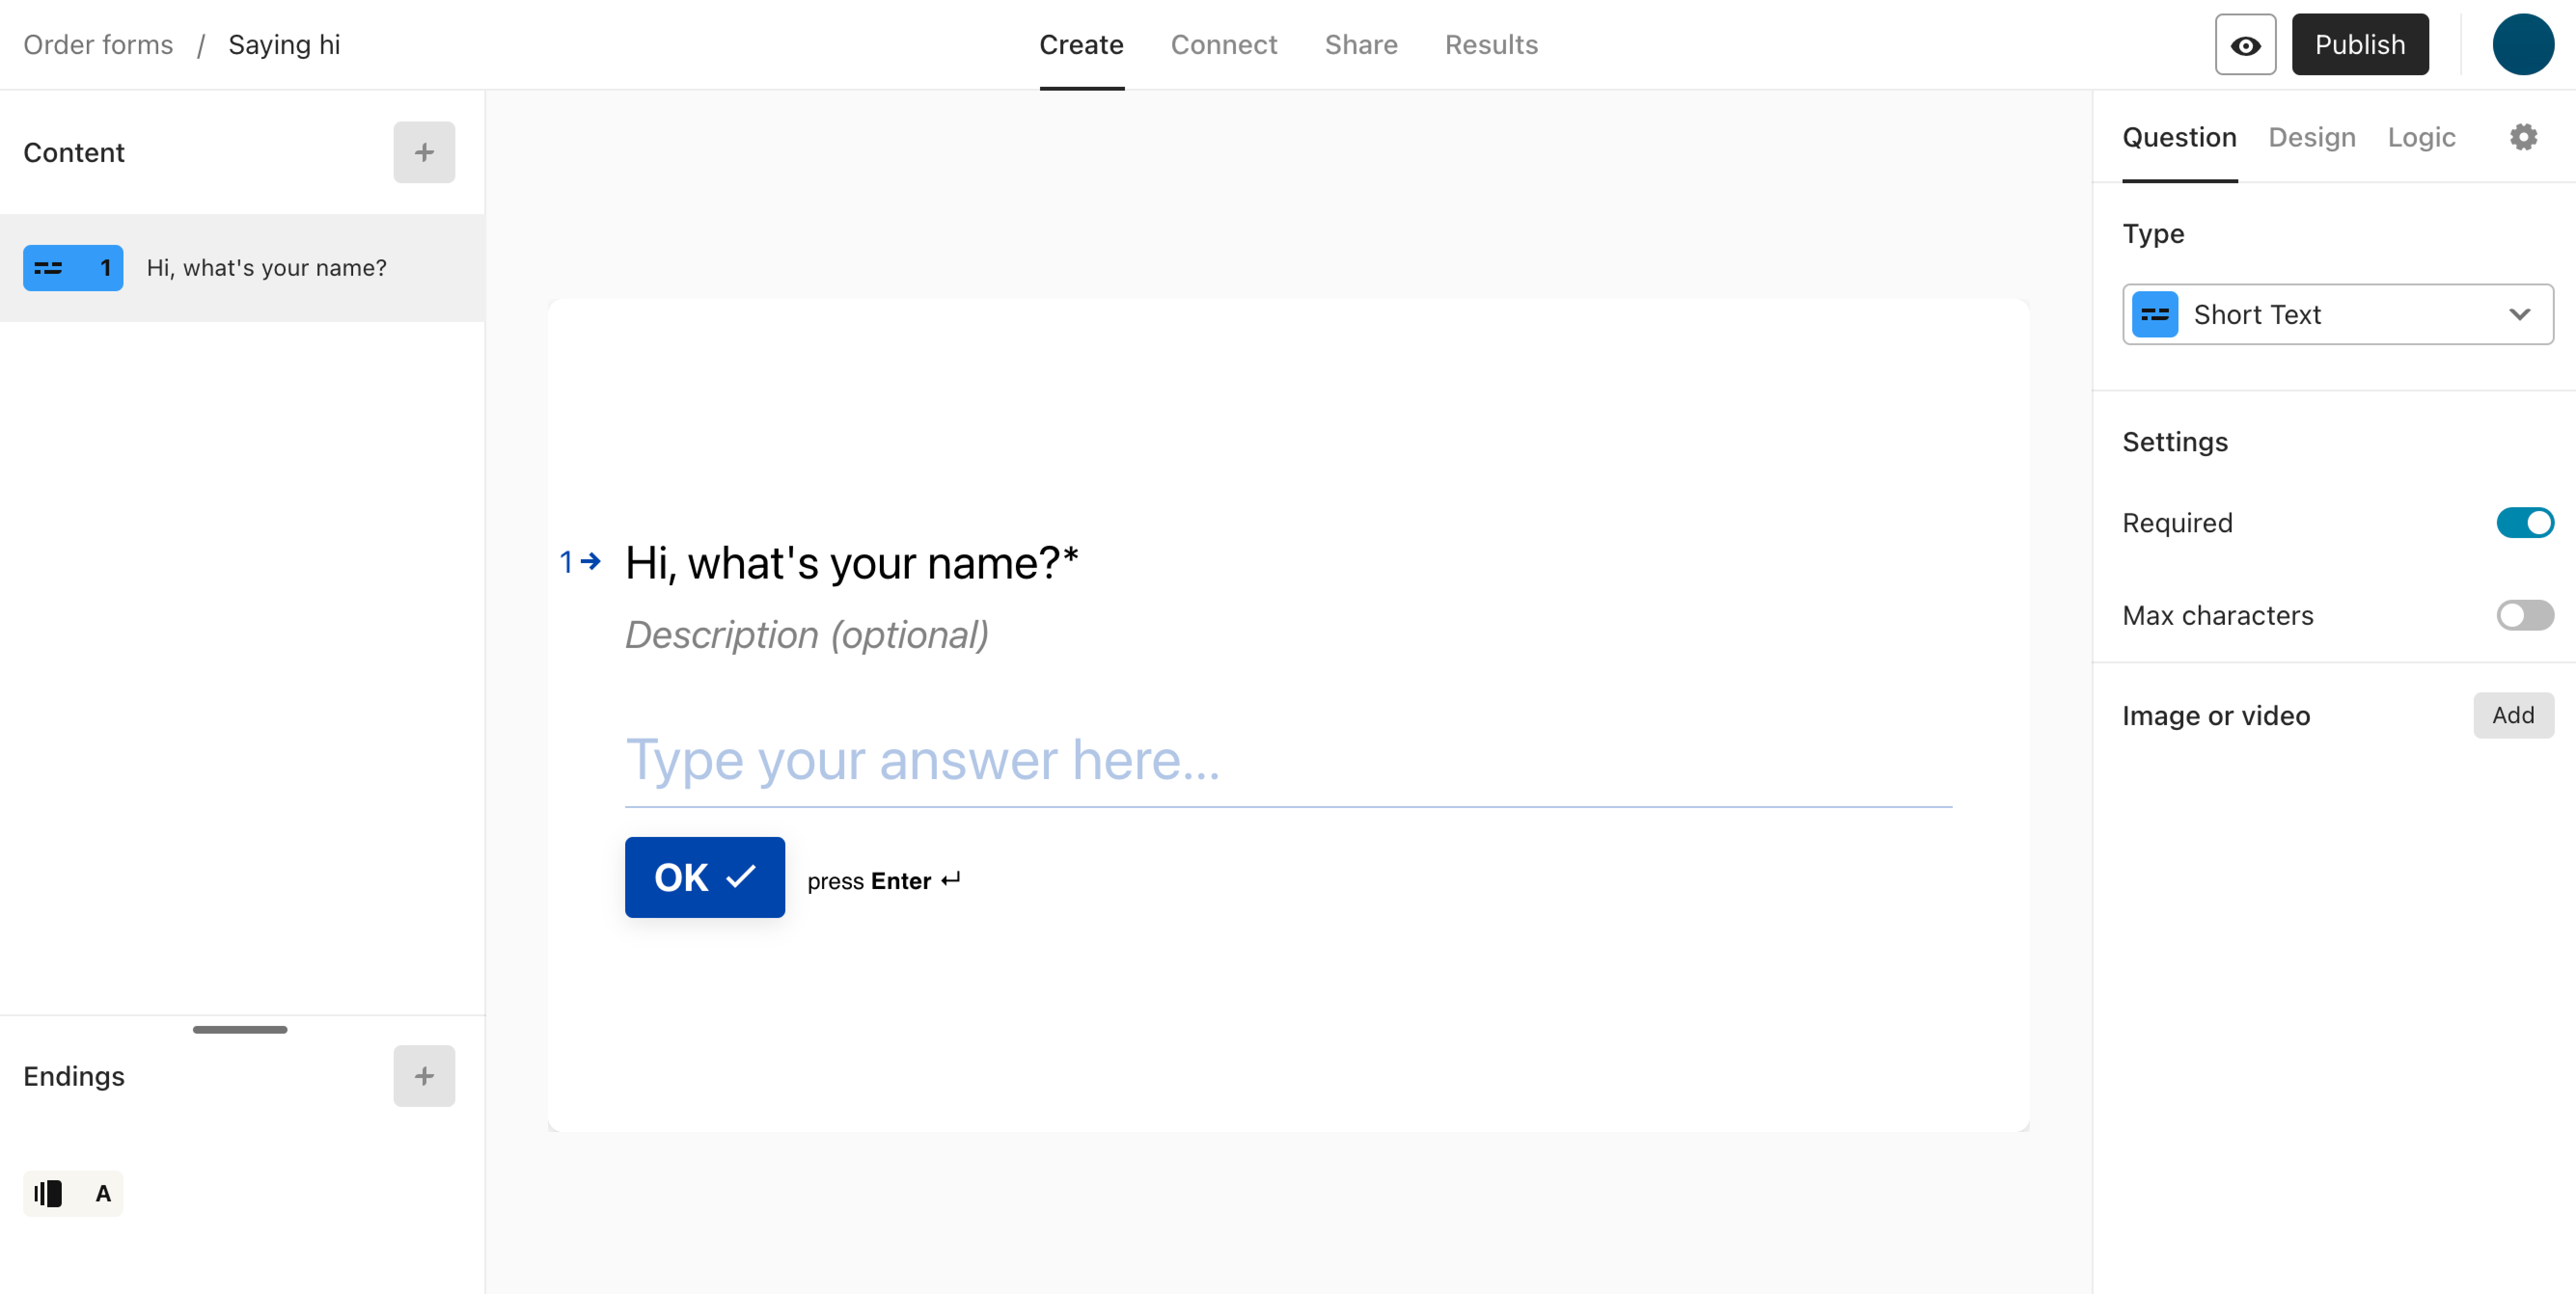Open the Results tab
Viewport: 2576px width, 1294px height.
pyautogui.click(x=1491, y=45)
